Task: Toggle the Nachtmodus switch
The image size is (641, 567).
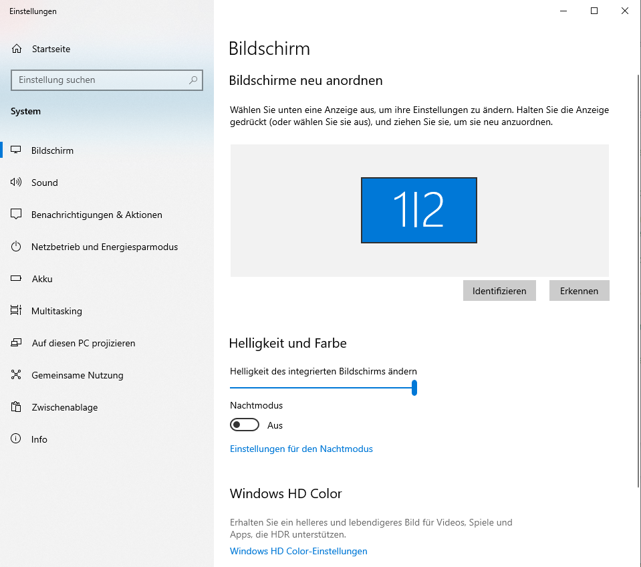Action: click(x=245, y=425)
